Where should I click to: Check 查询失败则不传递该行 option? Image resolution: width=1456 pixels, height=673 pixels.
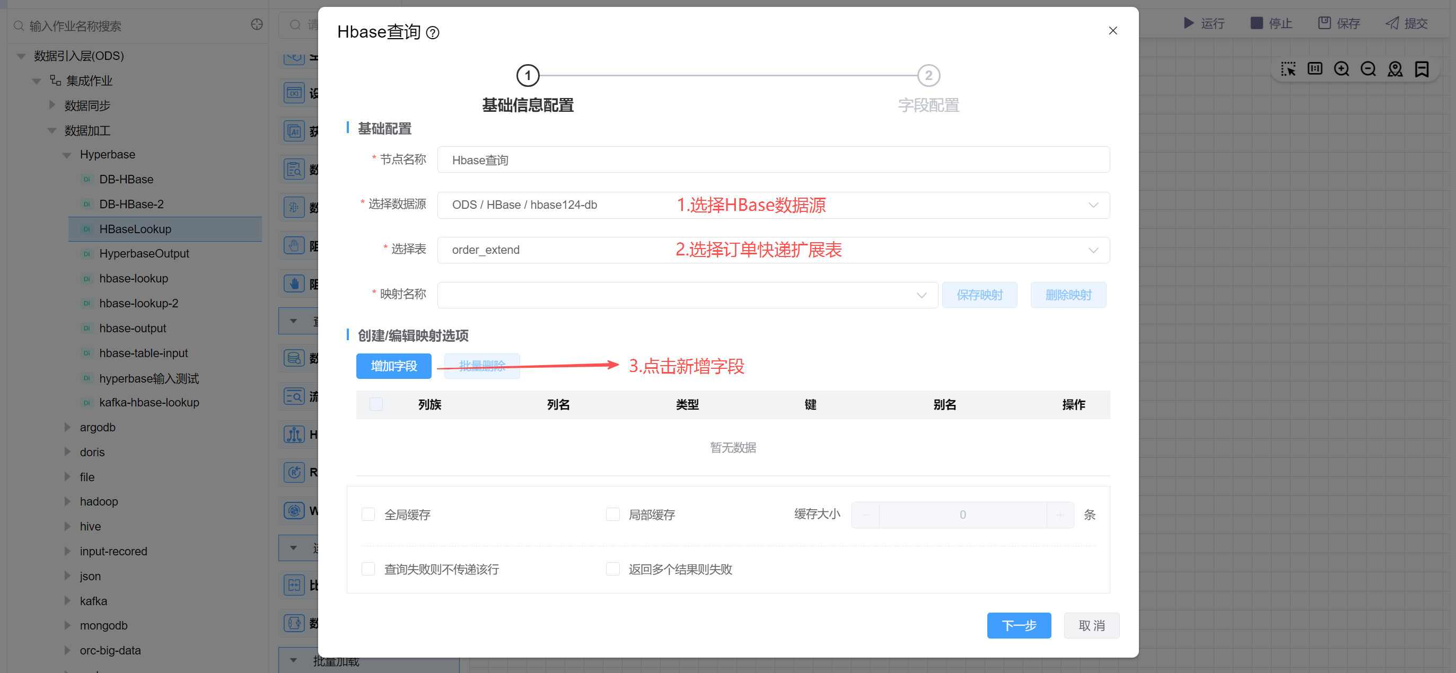368,569
